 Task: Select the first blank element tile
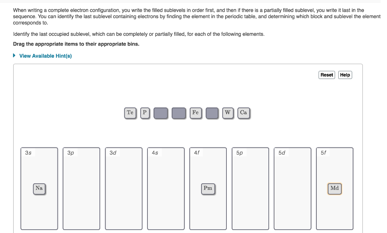tap(161, 113)
